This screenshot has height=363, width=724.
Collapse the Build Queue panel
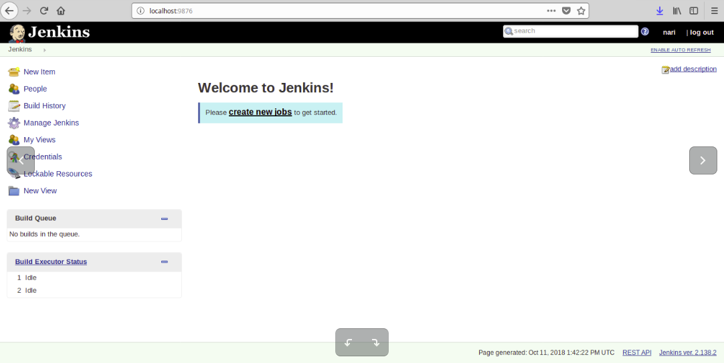pyautogui.click(x=165, y=219)
